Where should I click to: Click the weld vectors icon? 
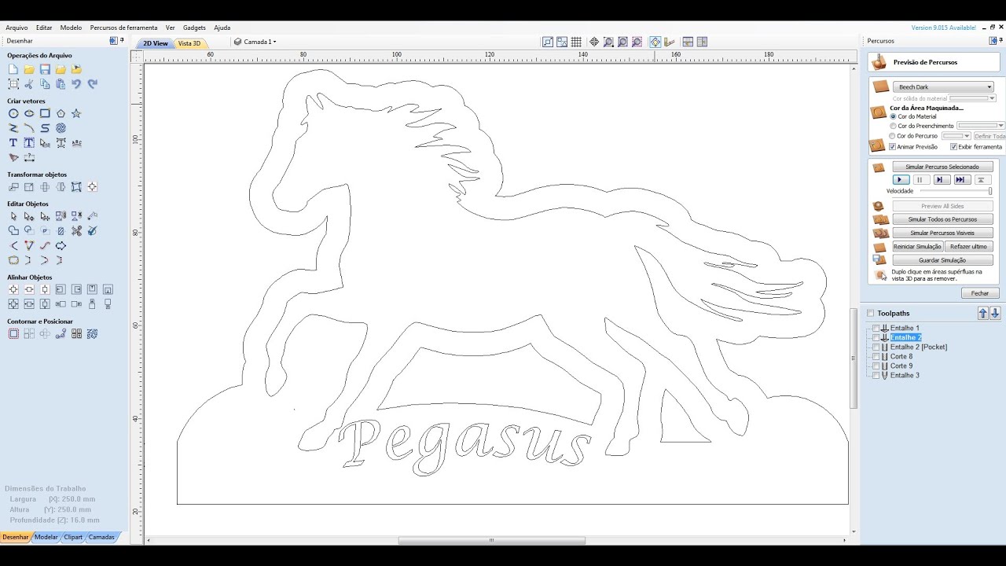[x=13, y=231]
